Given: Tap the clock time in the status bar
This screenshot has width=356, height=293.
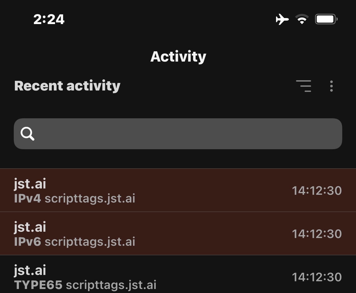Looking at the screenshot, I should point(49,19).
